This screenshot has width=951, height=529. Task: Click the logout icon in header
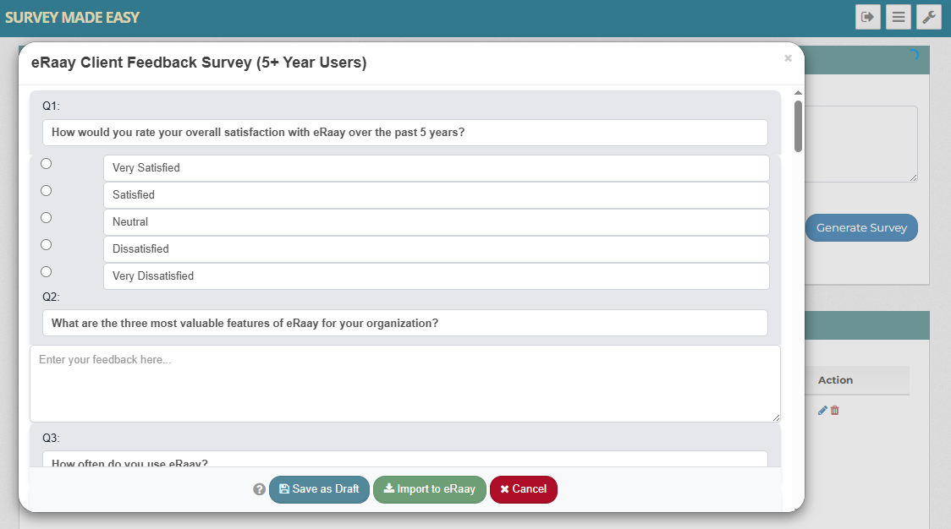(868, 17)
